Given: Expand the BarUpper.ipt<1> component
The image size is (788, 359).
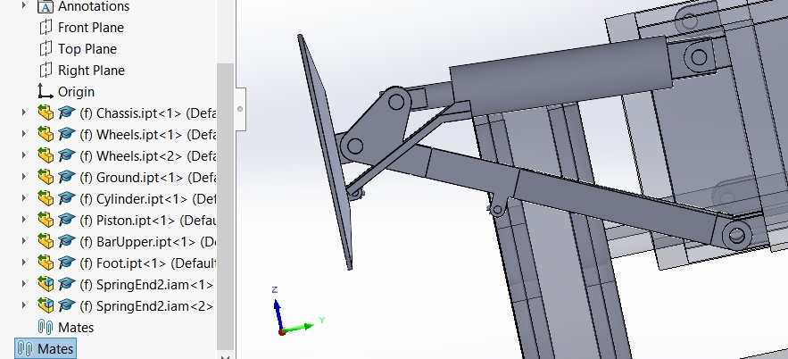Looking at the screenshot, I should coord(23,241).
